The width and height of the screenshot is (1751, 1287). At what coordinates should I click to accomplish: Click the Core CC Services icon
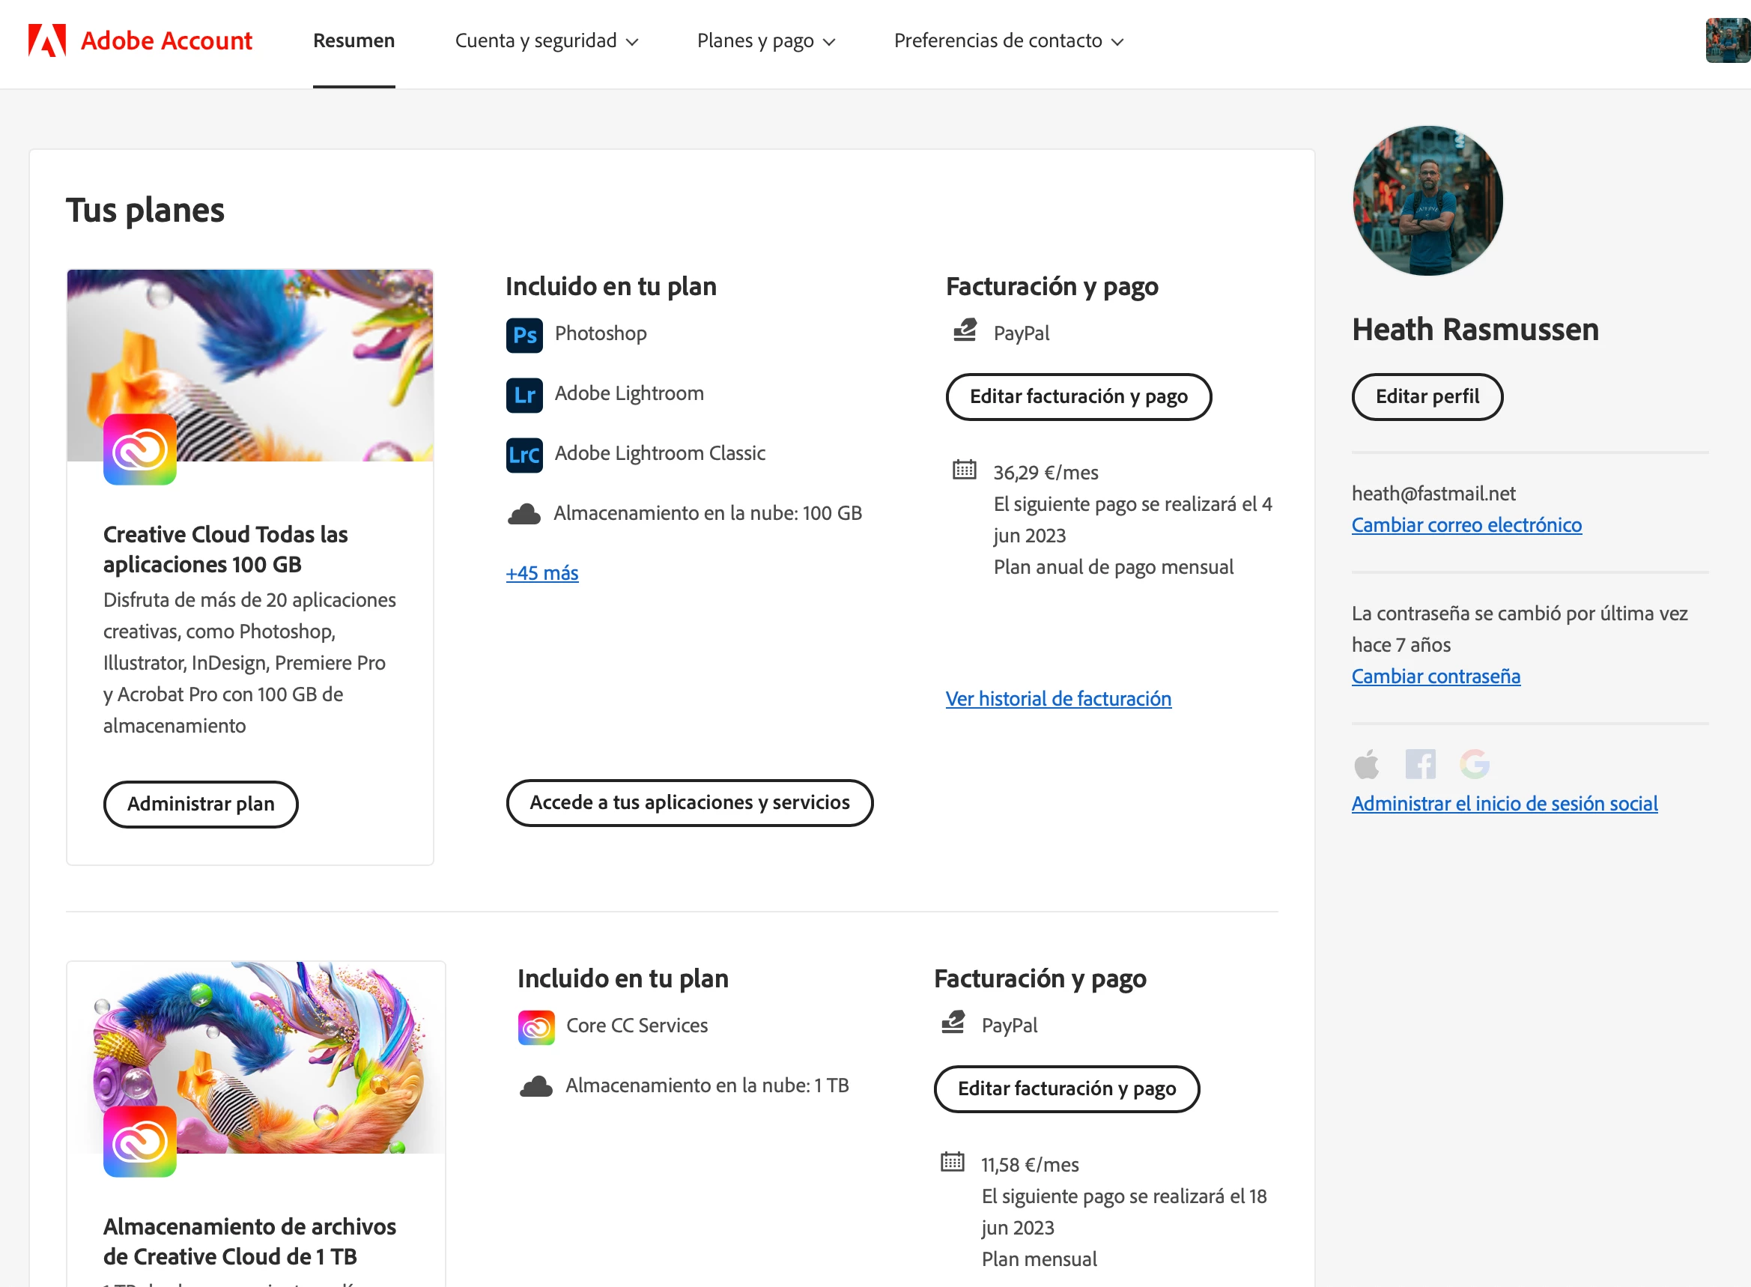(536, 1027)
